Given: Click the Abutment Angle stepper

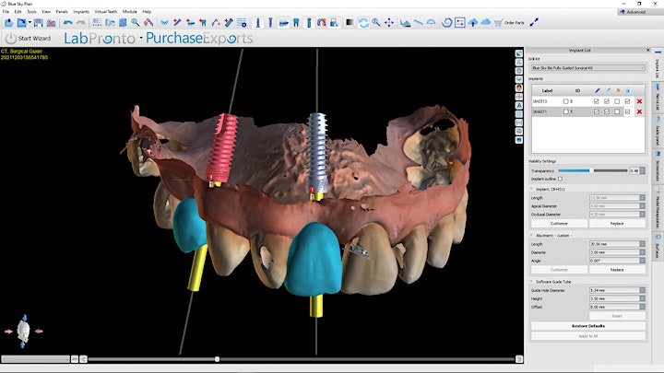Looking at the screenshot, I should click(643, 261).
